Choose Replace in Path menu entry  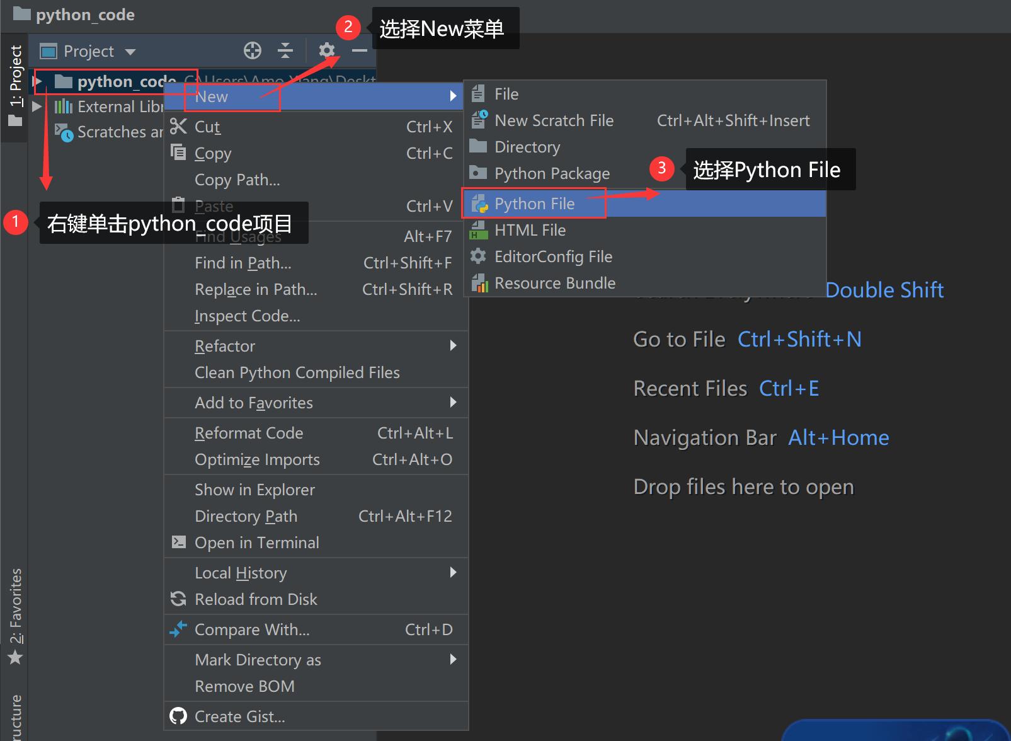pyautogui.click(x=316, y=289)
